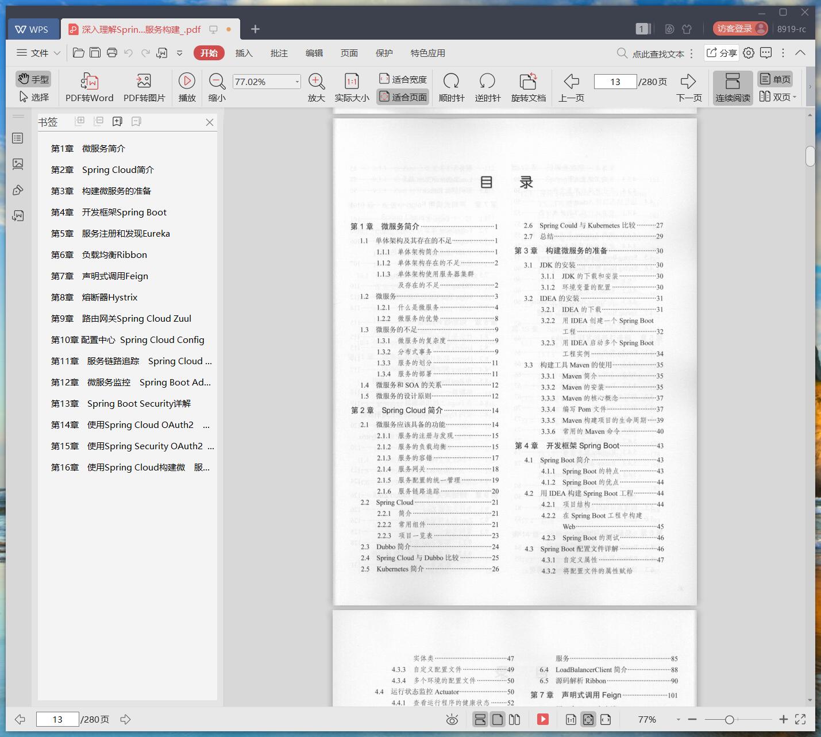Click zoom out minus in status bar
The height and width of the screenshot is (737, 821).
coord(692,719)
